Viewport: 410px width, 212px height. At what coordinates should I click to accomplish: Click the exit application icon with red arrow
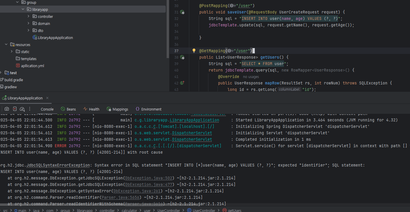coord(14,109)
